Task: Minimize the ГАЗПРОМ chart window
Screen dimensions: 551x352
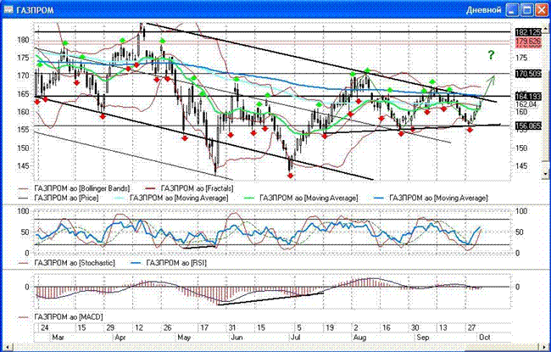Action: [x=512, y=10]
